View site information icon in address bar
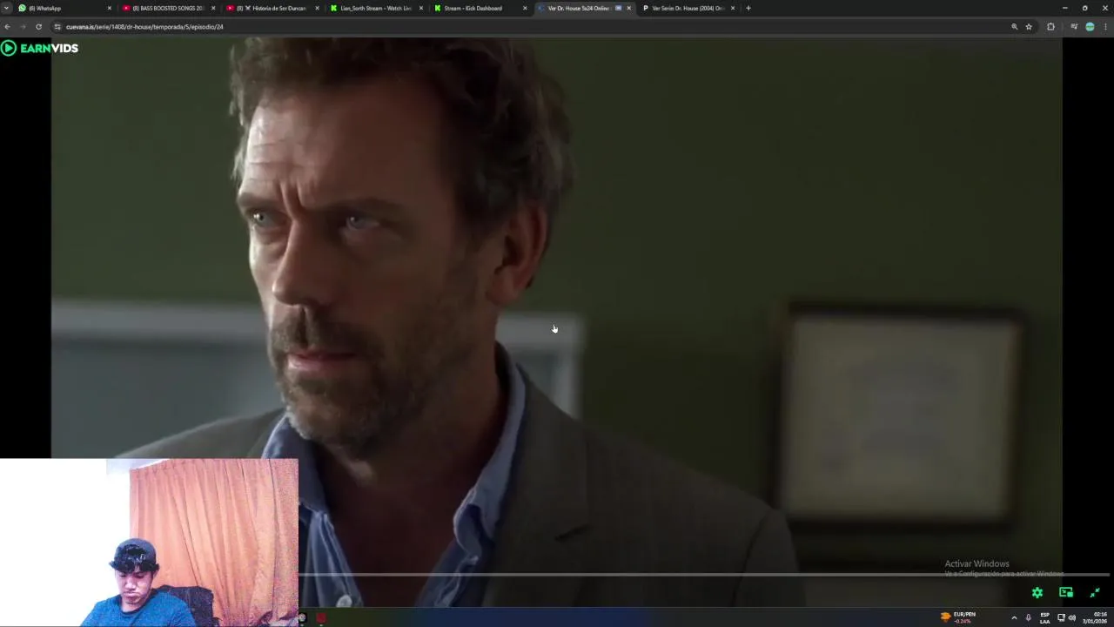This screenshot has width=1114, height=627. 57,27
